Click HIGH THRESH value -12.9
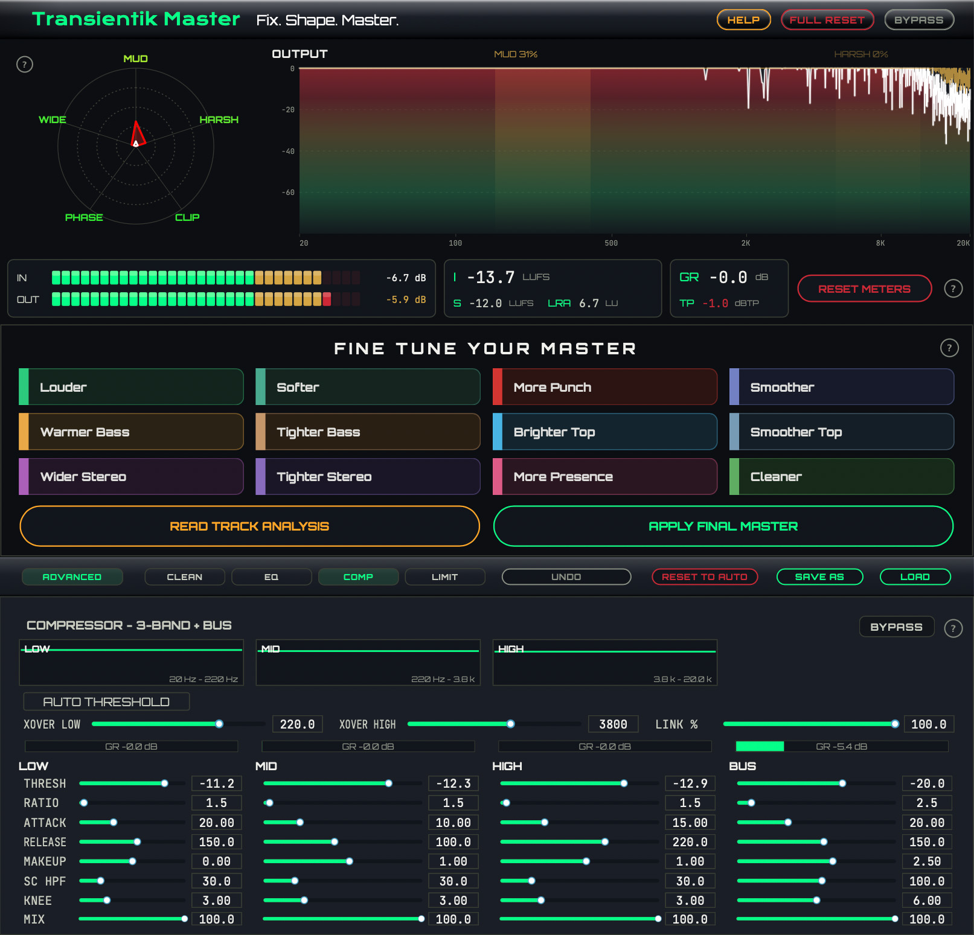The height and width of the screenshot is (935, 974). (690, 783)
